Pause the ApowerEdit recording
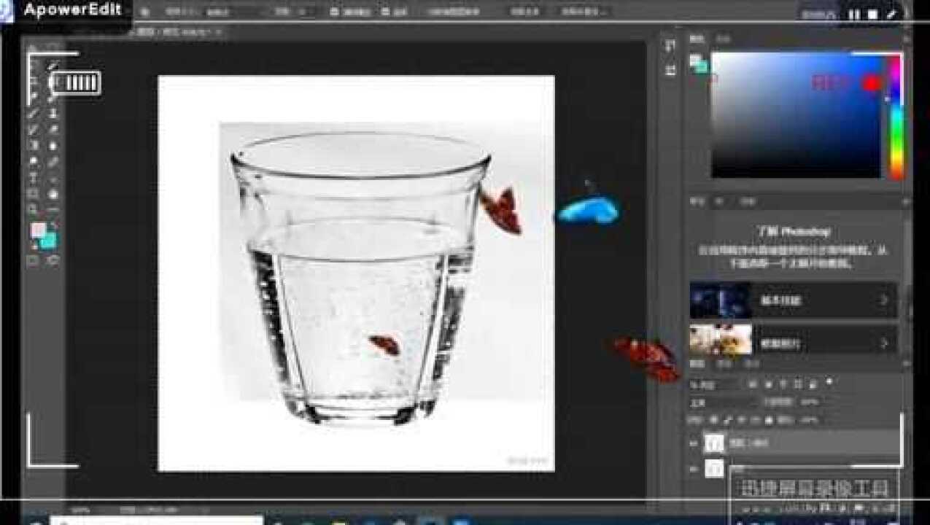Screen dimensions: 930x525 click(853, 14)
